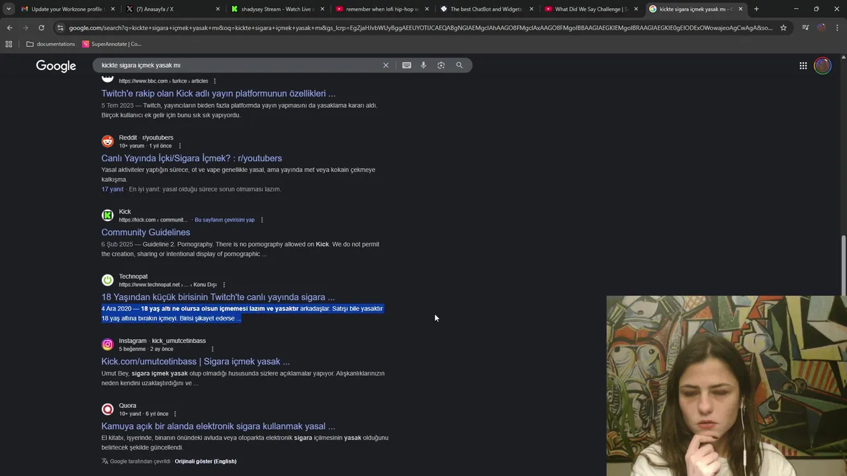
Task: Open a new browser tab
Action: (756, 9)
